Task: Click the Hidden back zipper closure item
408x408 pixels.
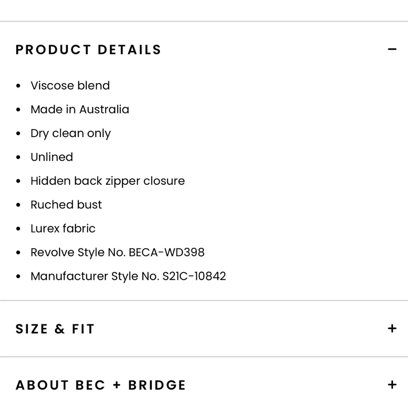Action: tap(108, 181)
